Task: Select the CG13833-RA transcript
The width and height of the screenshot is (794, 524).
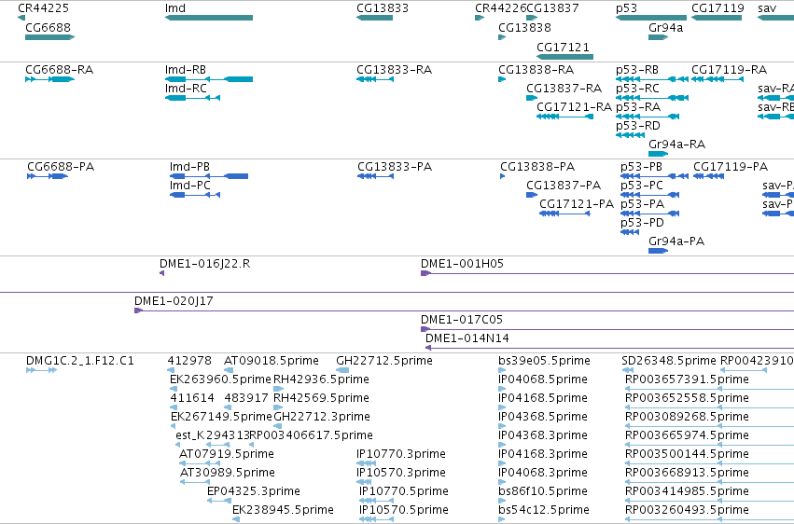Action: coord(375,79)
